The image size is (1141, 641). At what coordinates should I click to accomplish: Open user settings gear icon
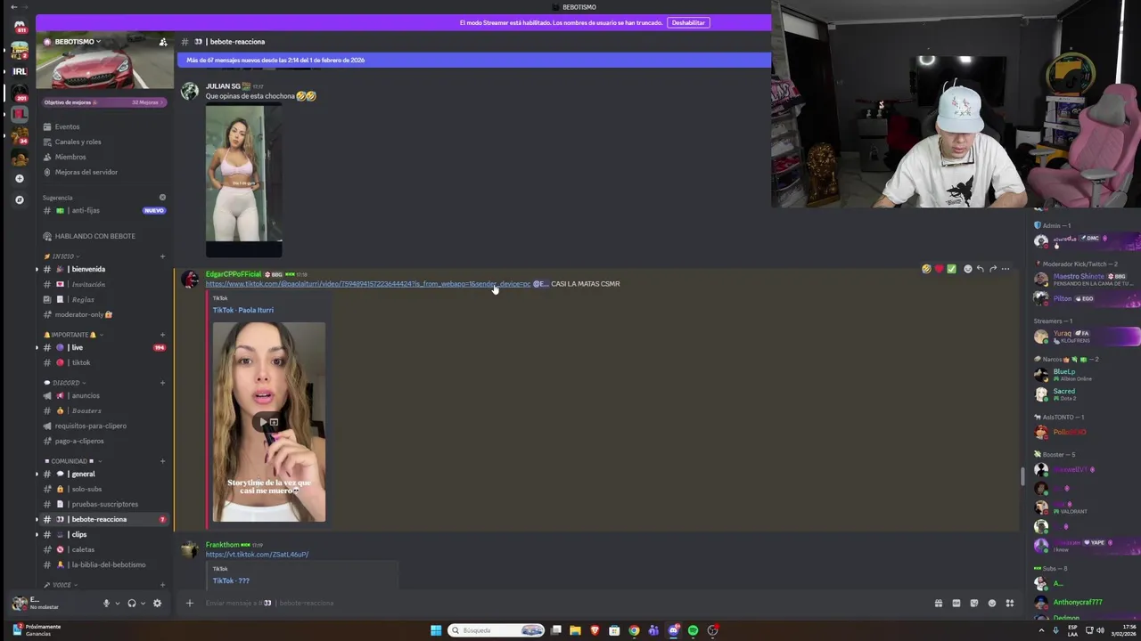(157, 603)
